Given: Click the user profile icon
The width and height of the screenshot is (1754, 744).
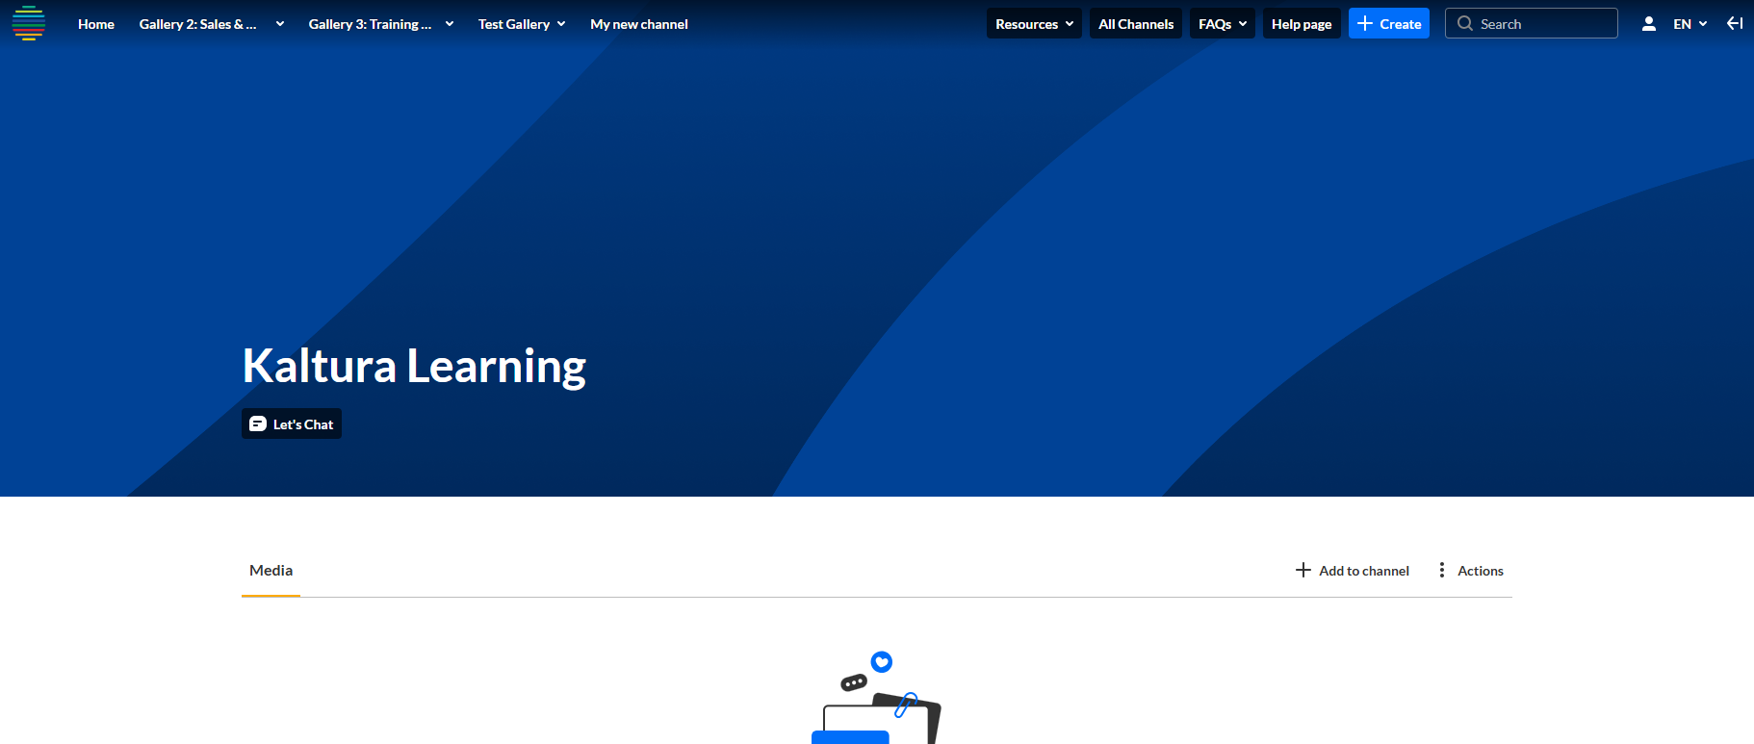Looking at the screenshot, I should coord(1649,24).
